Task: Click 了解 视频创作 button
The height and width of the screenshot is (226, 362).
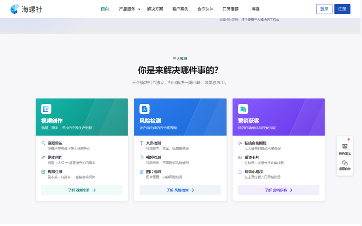Action: tap(82, 190)
